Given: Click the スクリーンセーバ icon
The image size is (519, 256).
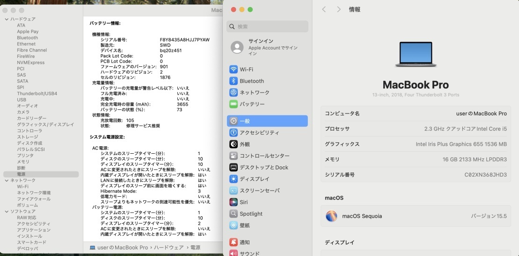Looking at the screenshot, I should [234, 190].
